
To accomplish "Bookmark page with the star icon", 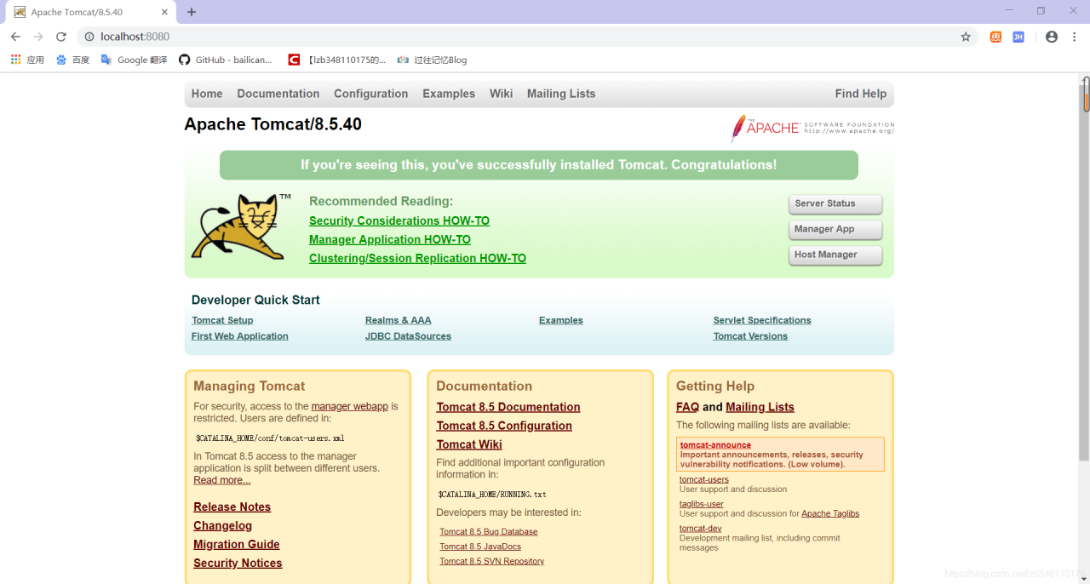I will (966, 37).
